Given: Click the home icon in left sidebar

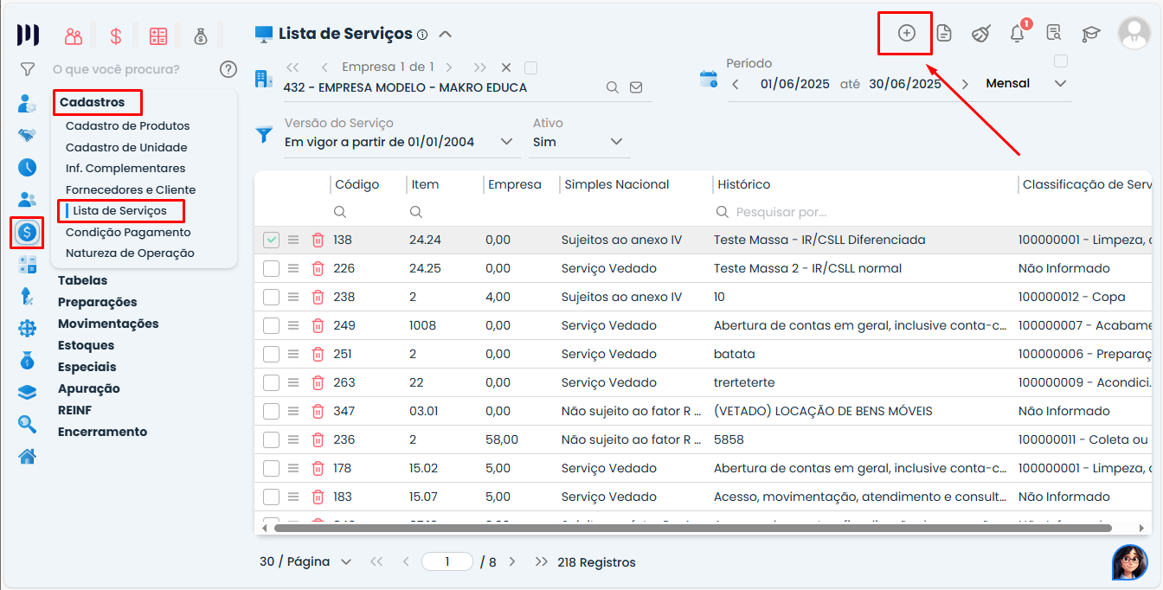Looking at the screenshot, I should pos(28,456).
